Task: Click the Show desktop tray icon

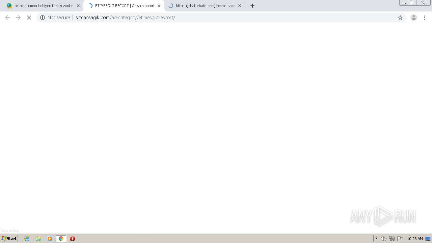Action: (x=428, y=239)
